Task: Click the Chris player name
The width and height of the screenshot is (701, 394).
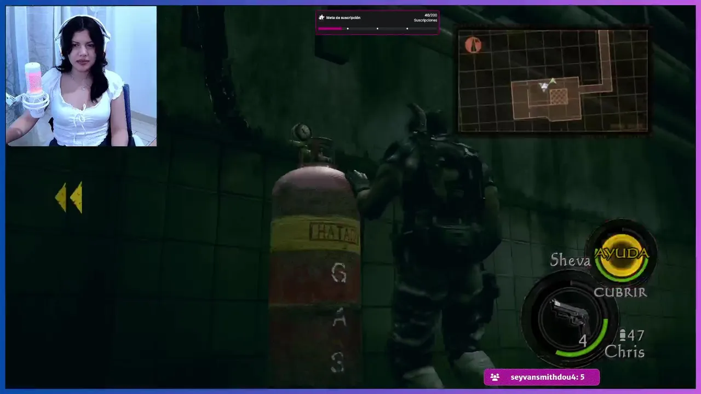Action: 624,351
